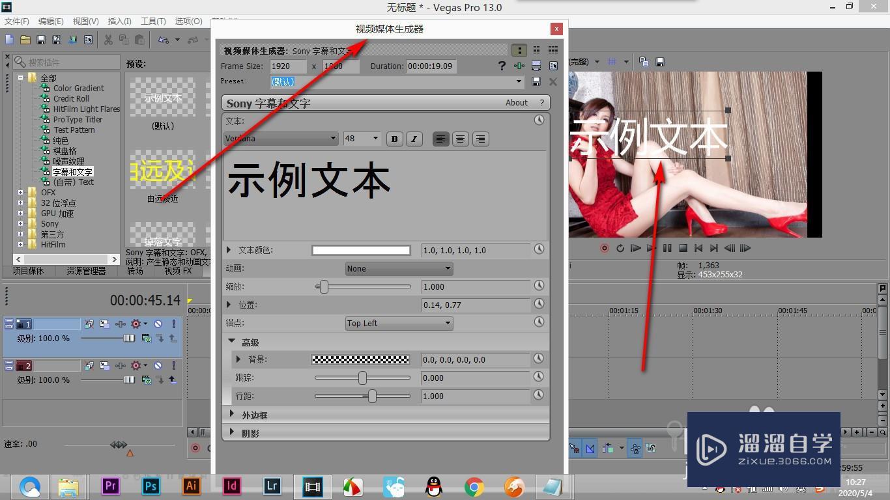Click the white 文本颜色 swatch
The width and height of the screenshot is (890, 500).
tap(361, 250)
